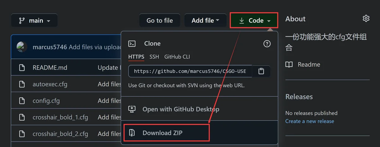Click the zip archive icon

(132, 133)
